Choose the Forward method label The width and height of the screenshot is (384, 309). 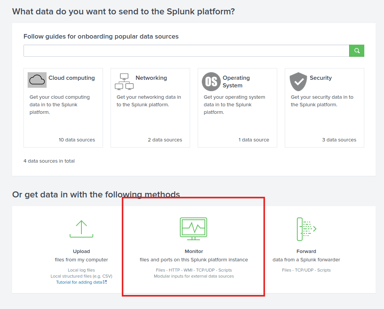pyautogui.click(x=306, y=251)
